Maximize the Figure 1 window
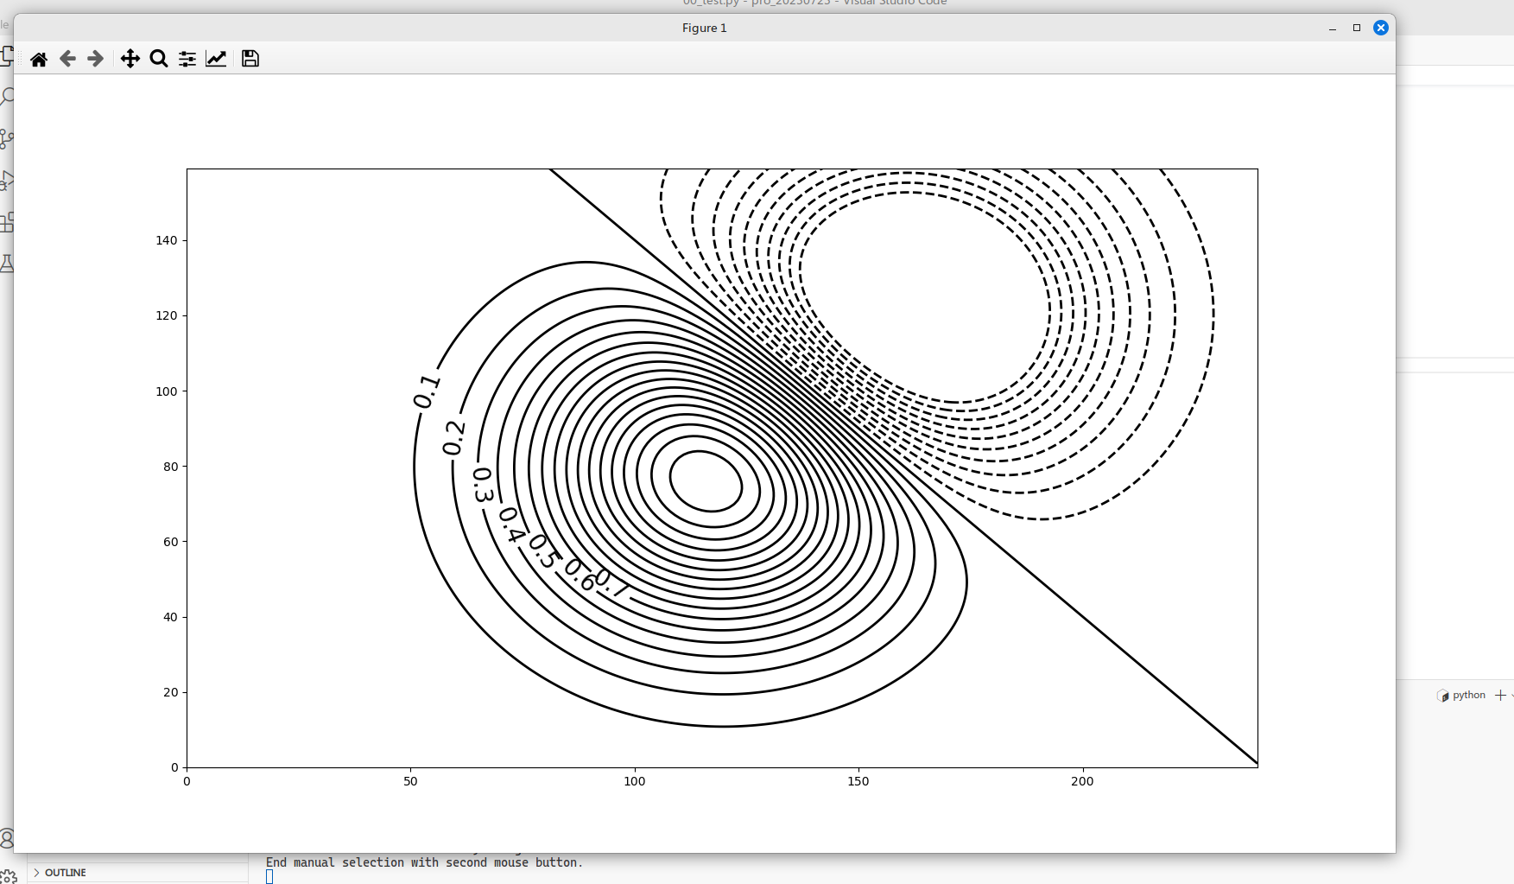This screenshot has height=884, width=1514. pos(1357,28)
